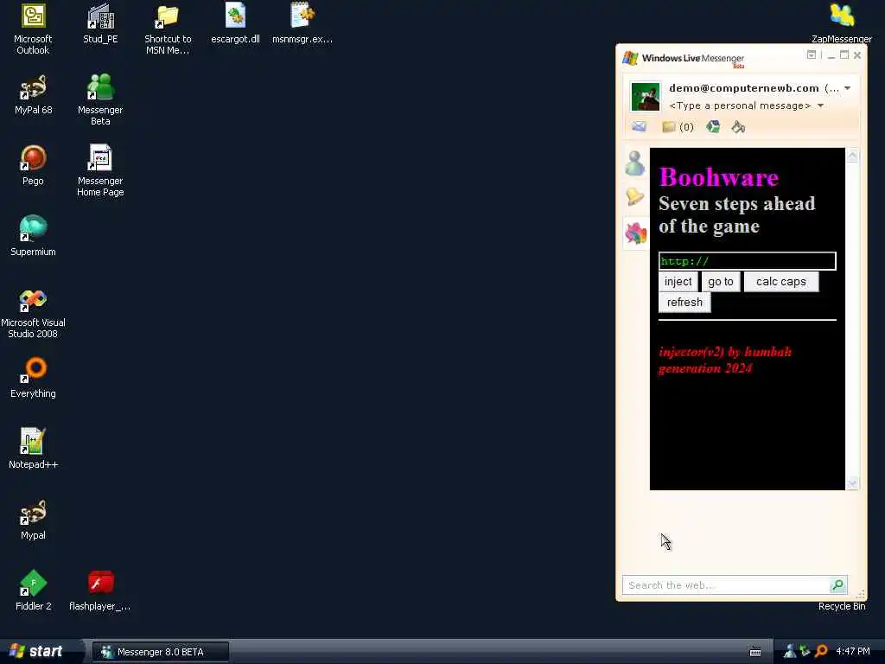Image resolution: width=885 pixels, height=664 pixels.
Task: Click the go to button
Action: (721, 282)
